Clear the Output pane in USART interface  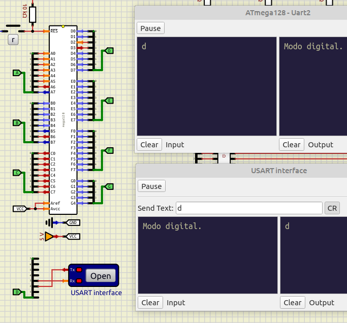(293, 302)
